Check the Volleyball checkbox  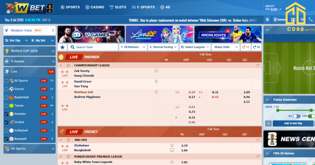(6, 131)
